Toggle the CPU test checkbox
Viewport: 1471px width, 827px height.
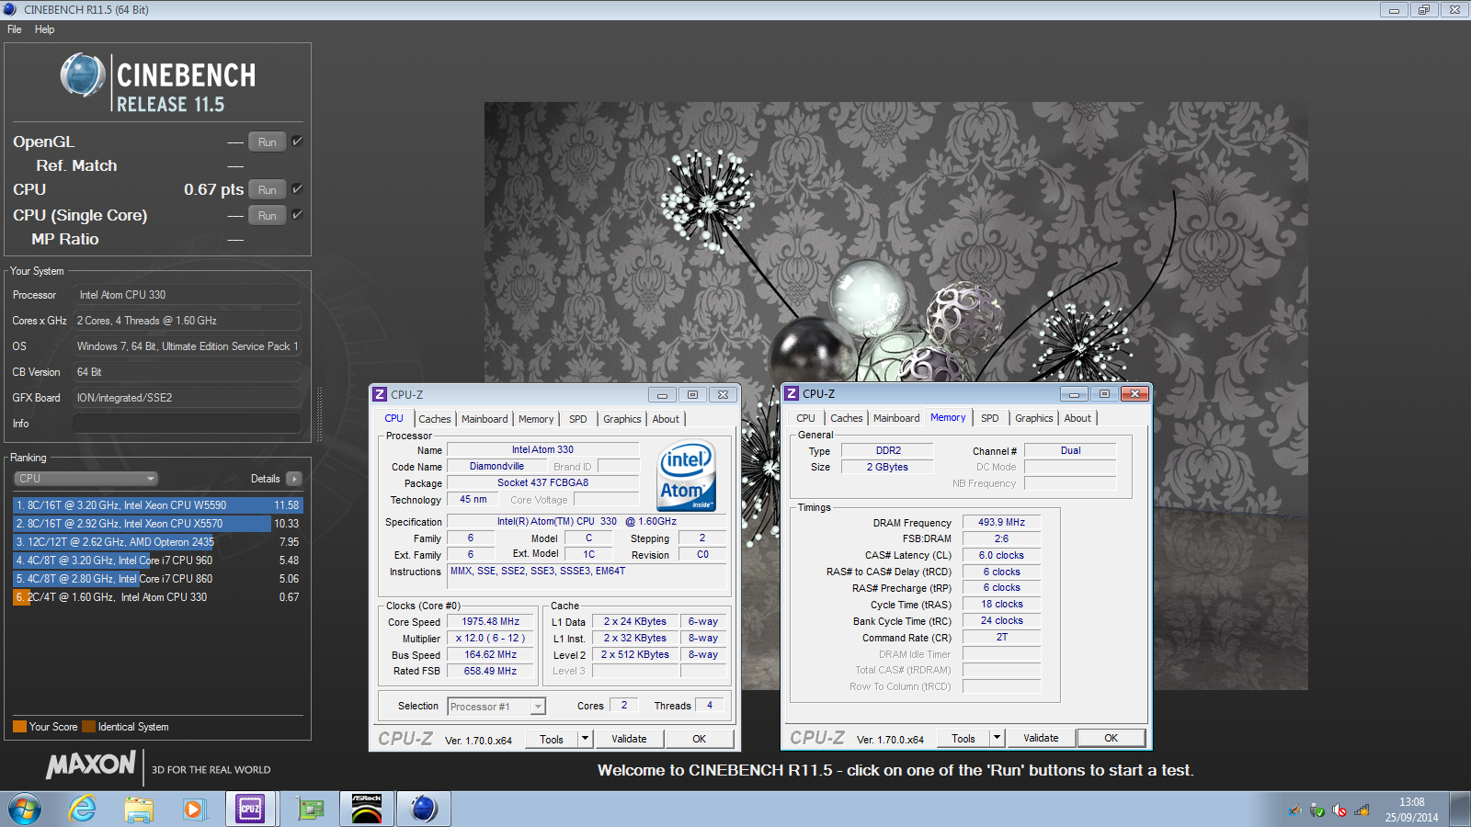[297, 189]
